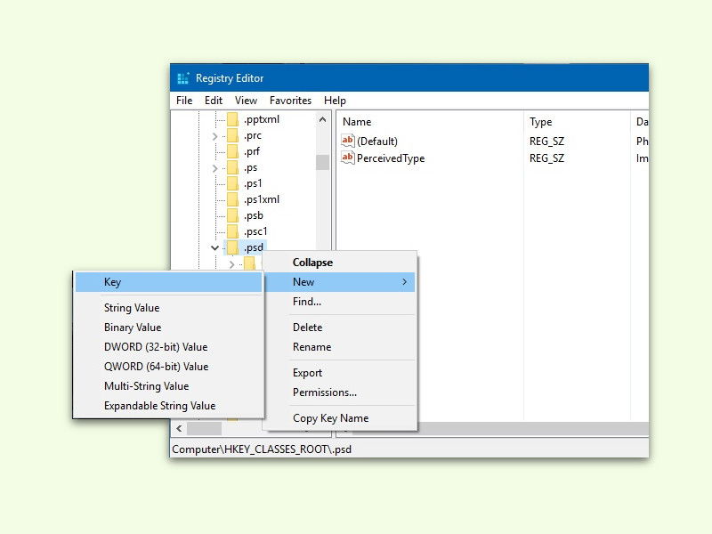Click the .ps1xml folder icon
This screenshot has width=712, height=534.
232,199
